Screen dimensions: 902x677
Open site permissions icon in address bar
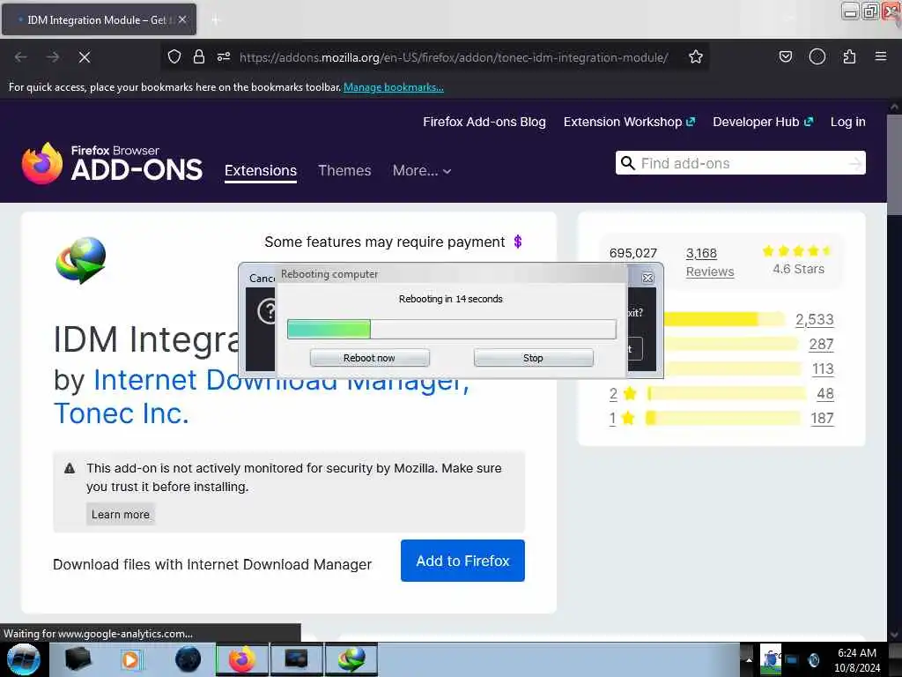click(224, 56)
